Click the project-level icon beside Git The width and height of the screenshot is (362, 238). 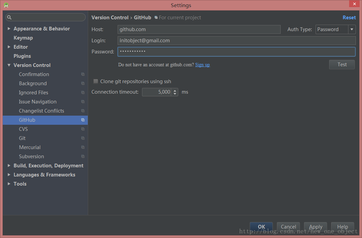coord(83,138)
